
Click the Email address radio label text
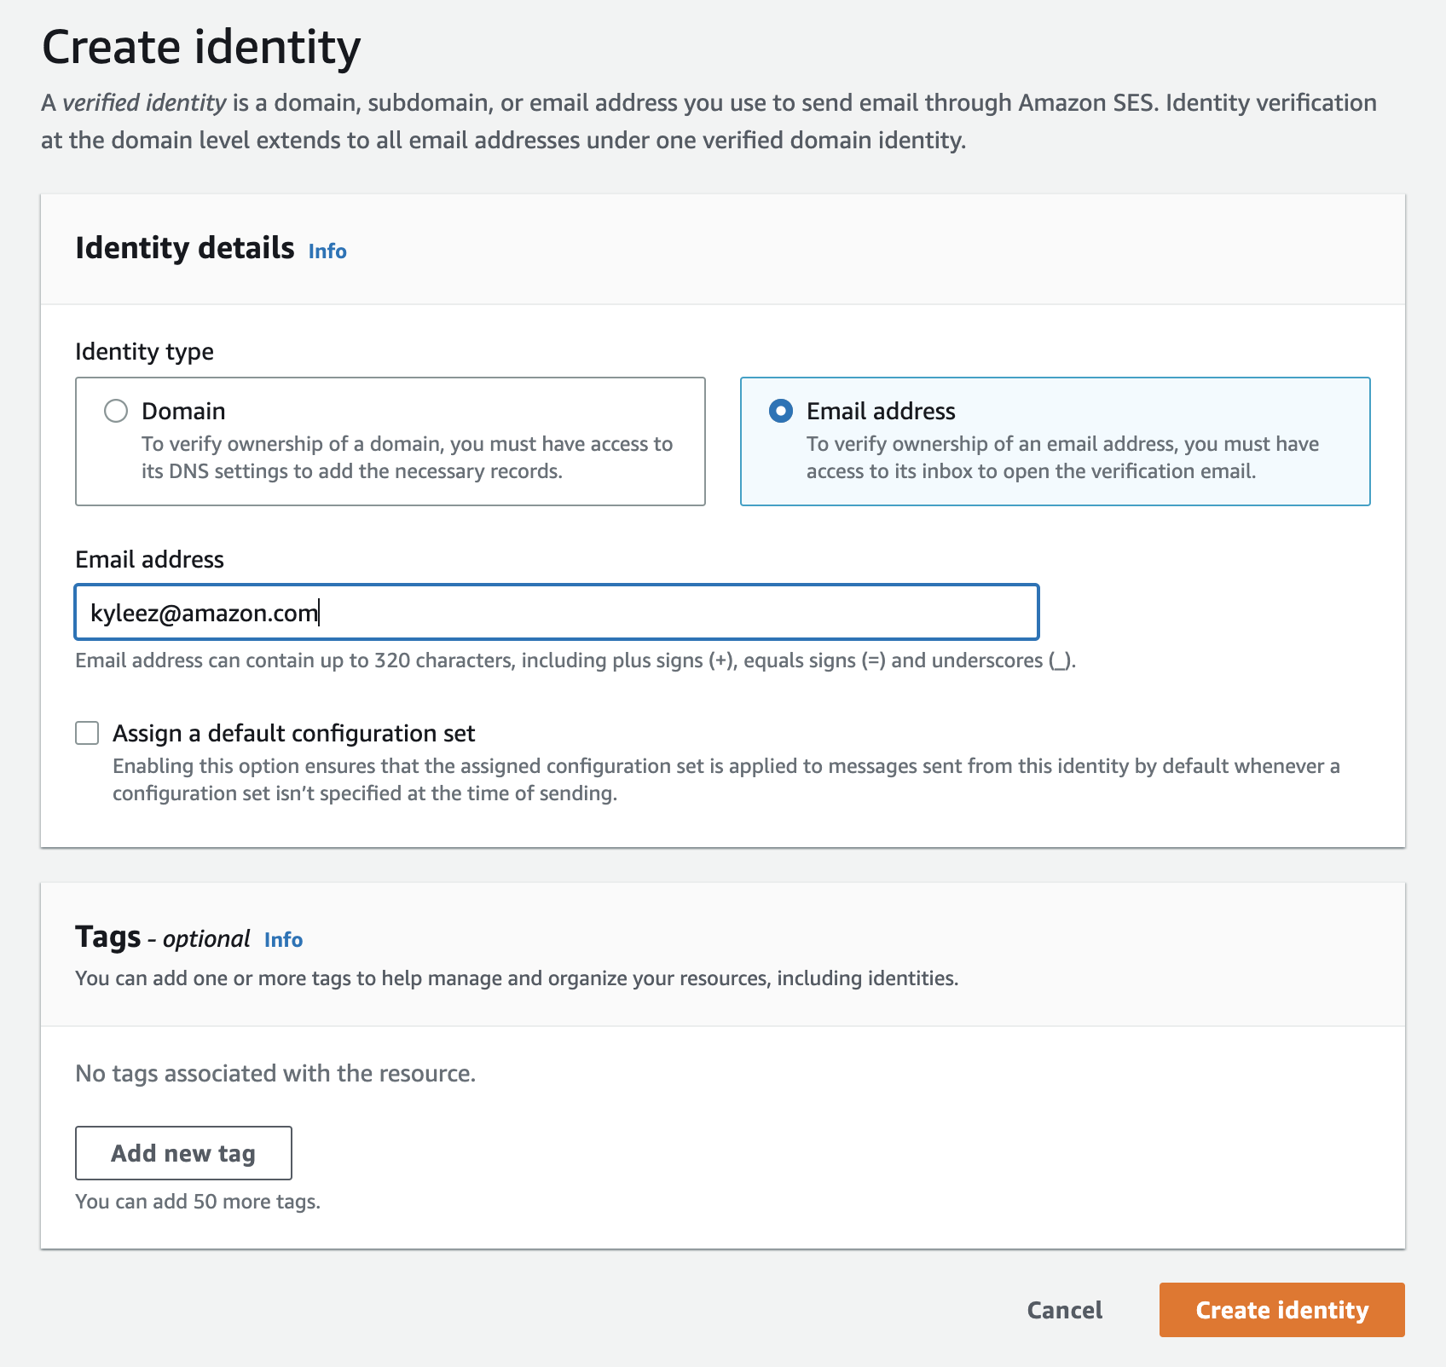point(881,412)
